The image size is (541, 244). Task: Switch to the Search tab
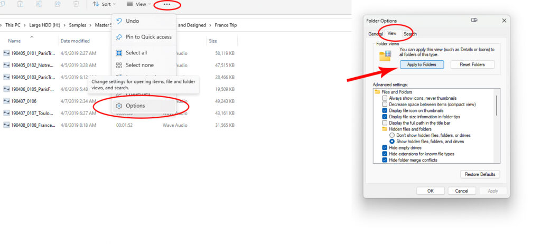point(410,34)
